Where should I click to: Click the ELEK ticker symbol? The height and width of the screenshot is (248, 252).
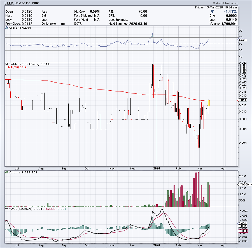pos(9,3)
